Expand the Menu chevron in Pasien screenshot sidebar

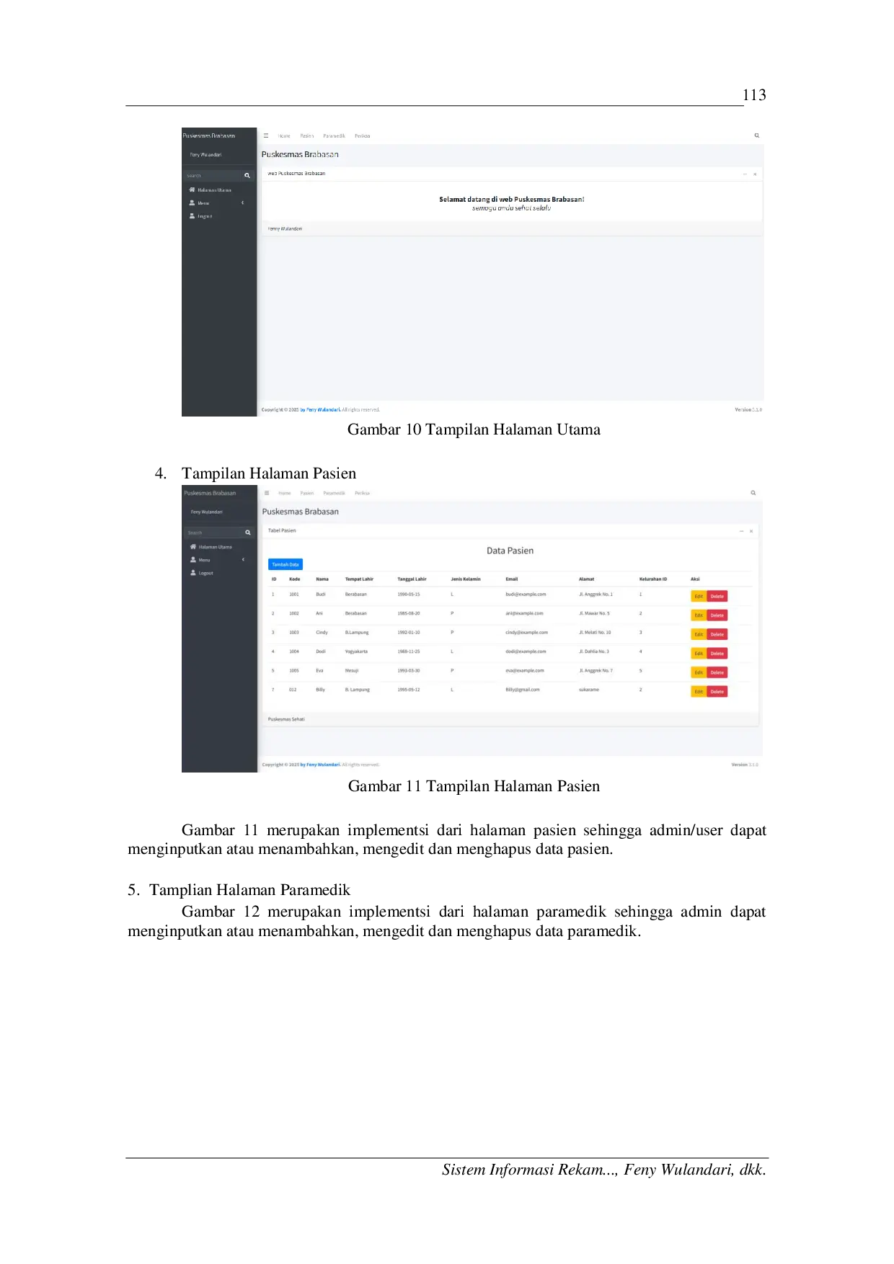click(x=243, y=559)
